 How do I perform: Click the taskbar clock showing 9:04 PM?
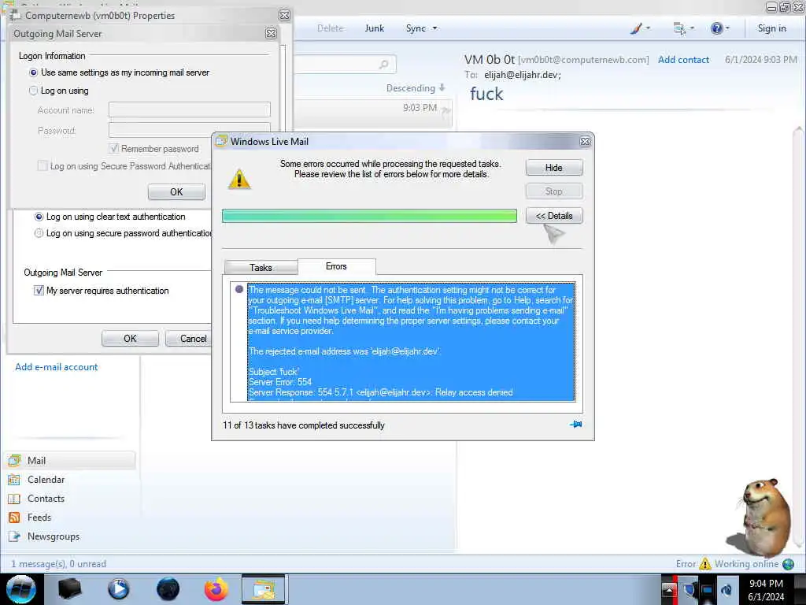[766, 589]
